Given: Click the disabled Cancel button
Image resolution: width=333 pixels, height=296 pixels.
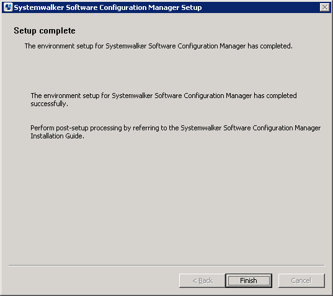Looking at the screenshot, I should (x=301, y=280).
